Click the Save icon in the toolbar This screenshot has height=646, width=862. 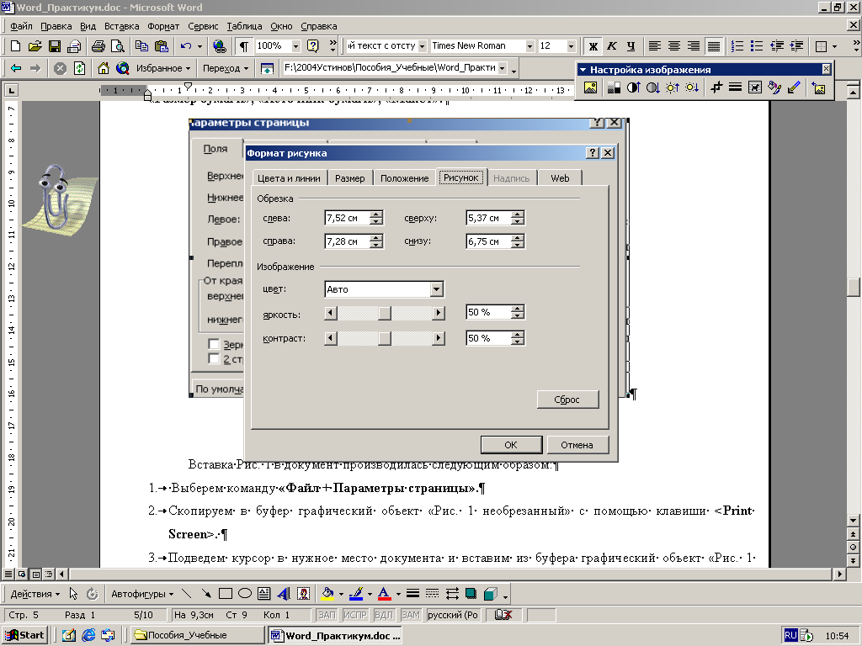pos(54,46)
